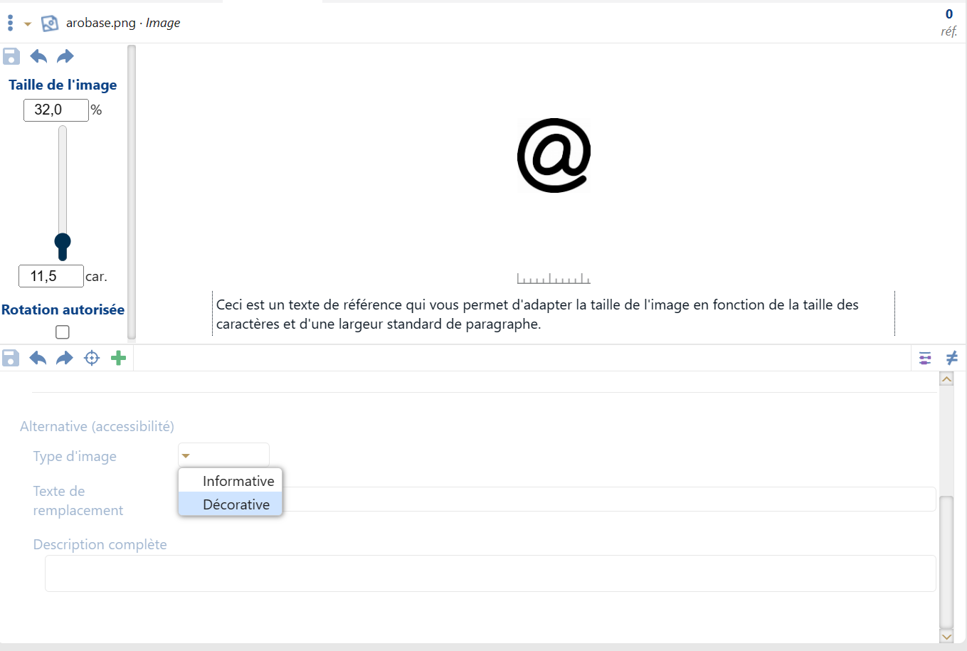Image resolution: width=967 pixels, height=651 pixels.
Task: Undo using the lower toolbar arrow
Action: coord(38,358)
